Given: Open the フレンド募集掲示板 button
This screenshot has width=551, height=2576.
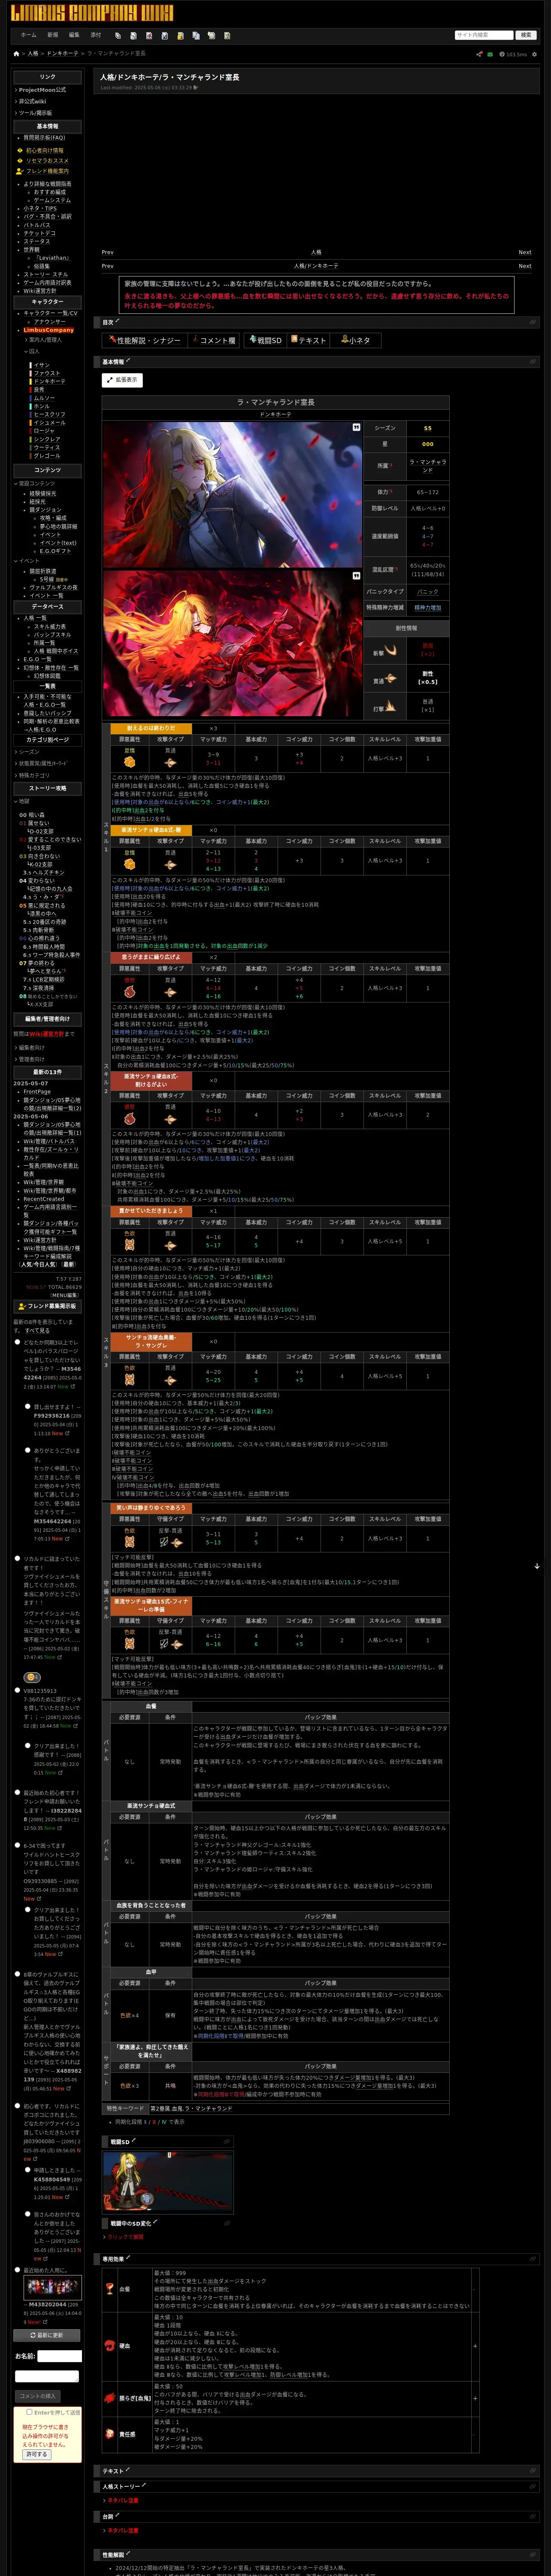Looking at the screenshot, I should coord(47,1306).
